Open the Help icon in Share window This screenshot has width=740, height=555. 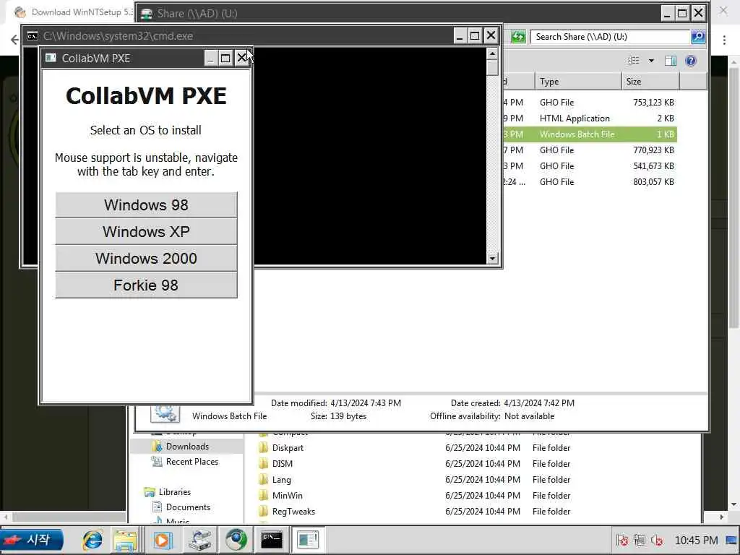click(x=690, y=61)
